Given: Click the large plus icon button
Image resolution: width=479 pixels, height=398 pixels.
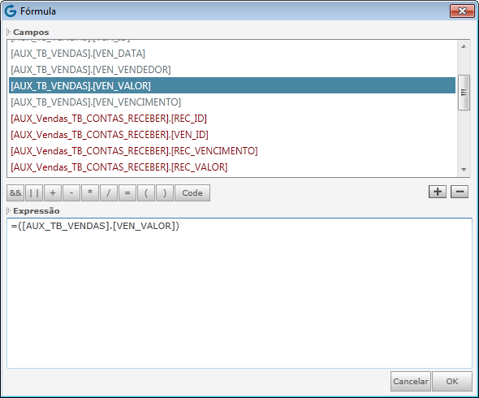Looking at the screenshot, I should [x=438, y=192].
